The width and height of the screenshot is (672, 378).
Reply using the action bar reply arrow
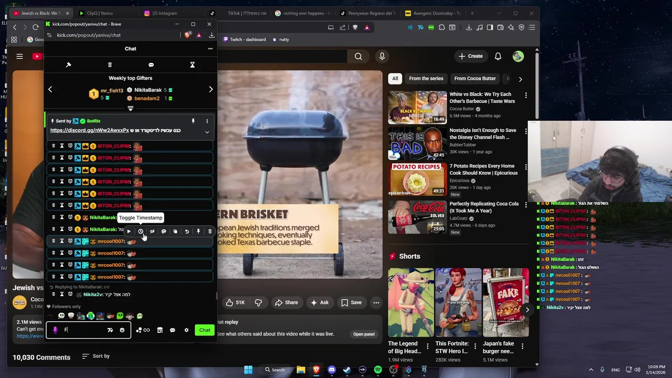(x=187, y=232)
